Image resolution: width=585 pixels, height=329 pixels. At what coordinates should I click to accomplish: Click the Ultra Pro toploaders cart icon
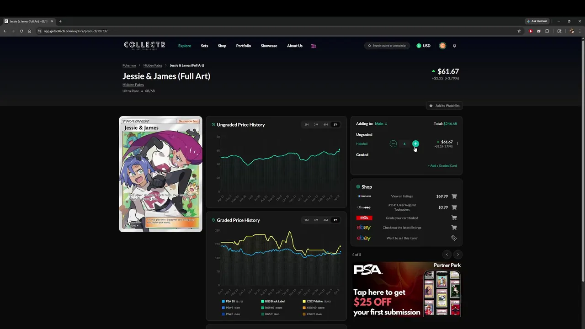point(454,207)
